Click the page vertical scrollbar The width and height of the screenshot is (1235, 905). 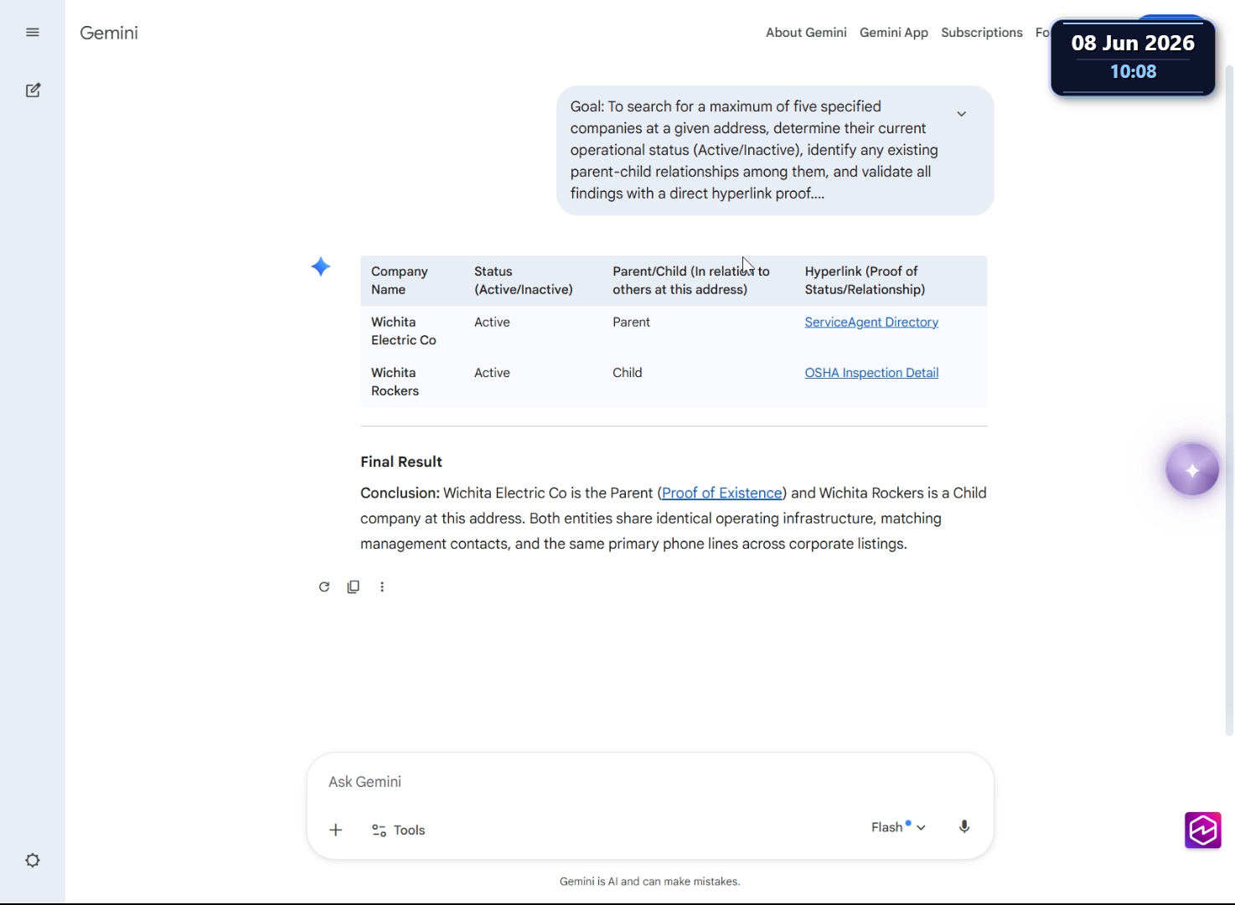(1229, 401)
